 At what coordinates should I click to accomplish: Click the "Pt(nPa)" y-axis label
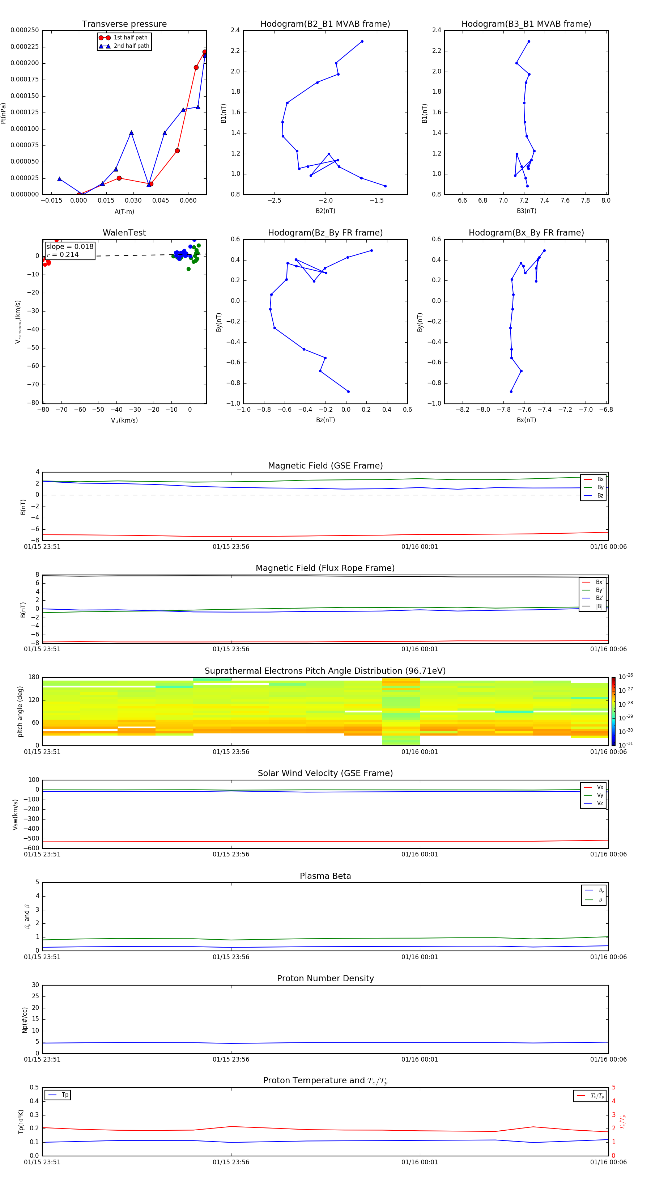(4, 113)
